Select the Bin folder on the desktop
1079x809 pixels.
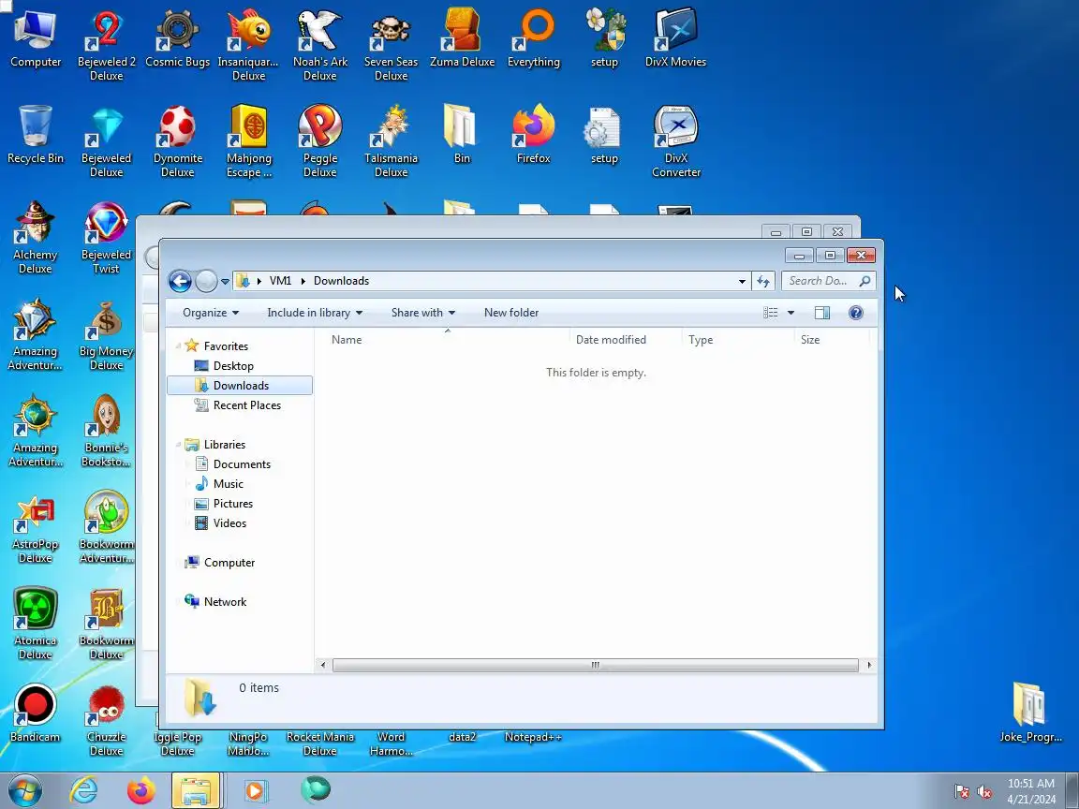click(462, 135)
